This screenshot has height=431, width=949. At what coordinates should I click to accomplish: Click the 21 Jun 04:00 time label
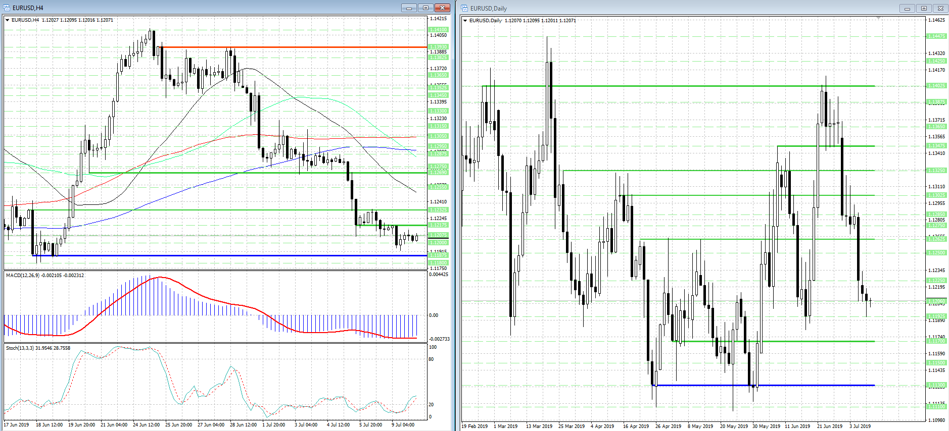pyautogui.click(x=114, y=425)
